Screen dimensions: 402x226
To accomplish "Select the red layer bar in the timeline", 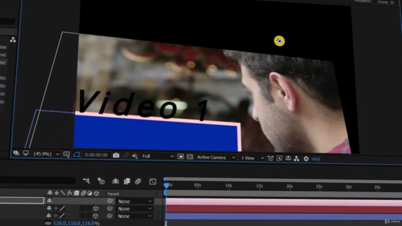I will tap(284, 210).
